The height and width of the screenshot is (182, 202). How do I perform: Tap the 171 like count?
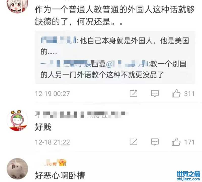tap(189, 142)
